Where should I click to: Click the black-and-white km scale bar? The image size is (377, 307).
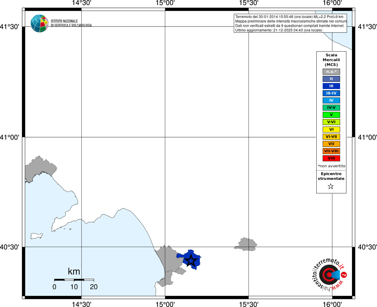point(74,280)
